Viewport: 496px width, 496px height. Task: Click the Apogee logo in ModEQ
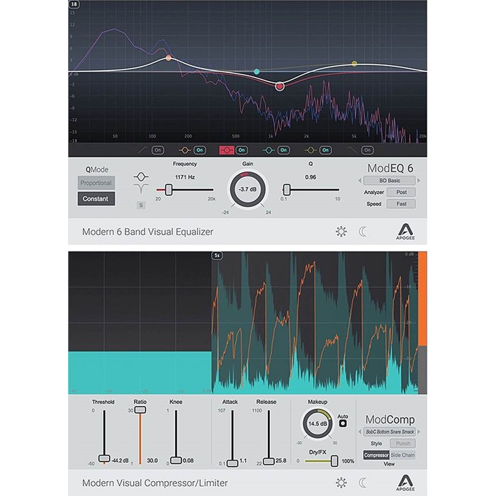tap(410, 231)
